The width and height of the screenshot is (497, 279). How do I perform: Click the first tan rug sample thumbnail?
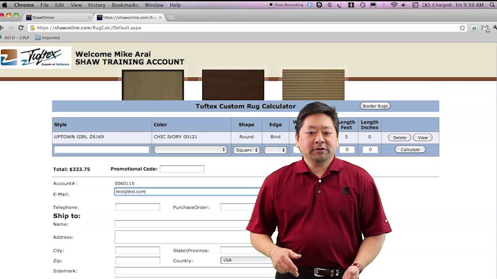(x=153, y=85)
